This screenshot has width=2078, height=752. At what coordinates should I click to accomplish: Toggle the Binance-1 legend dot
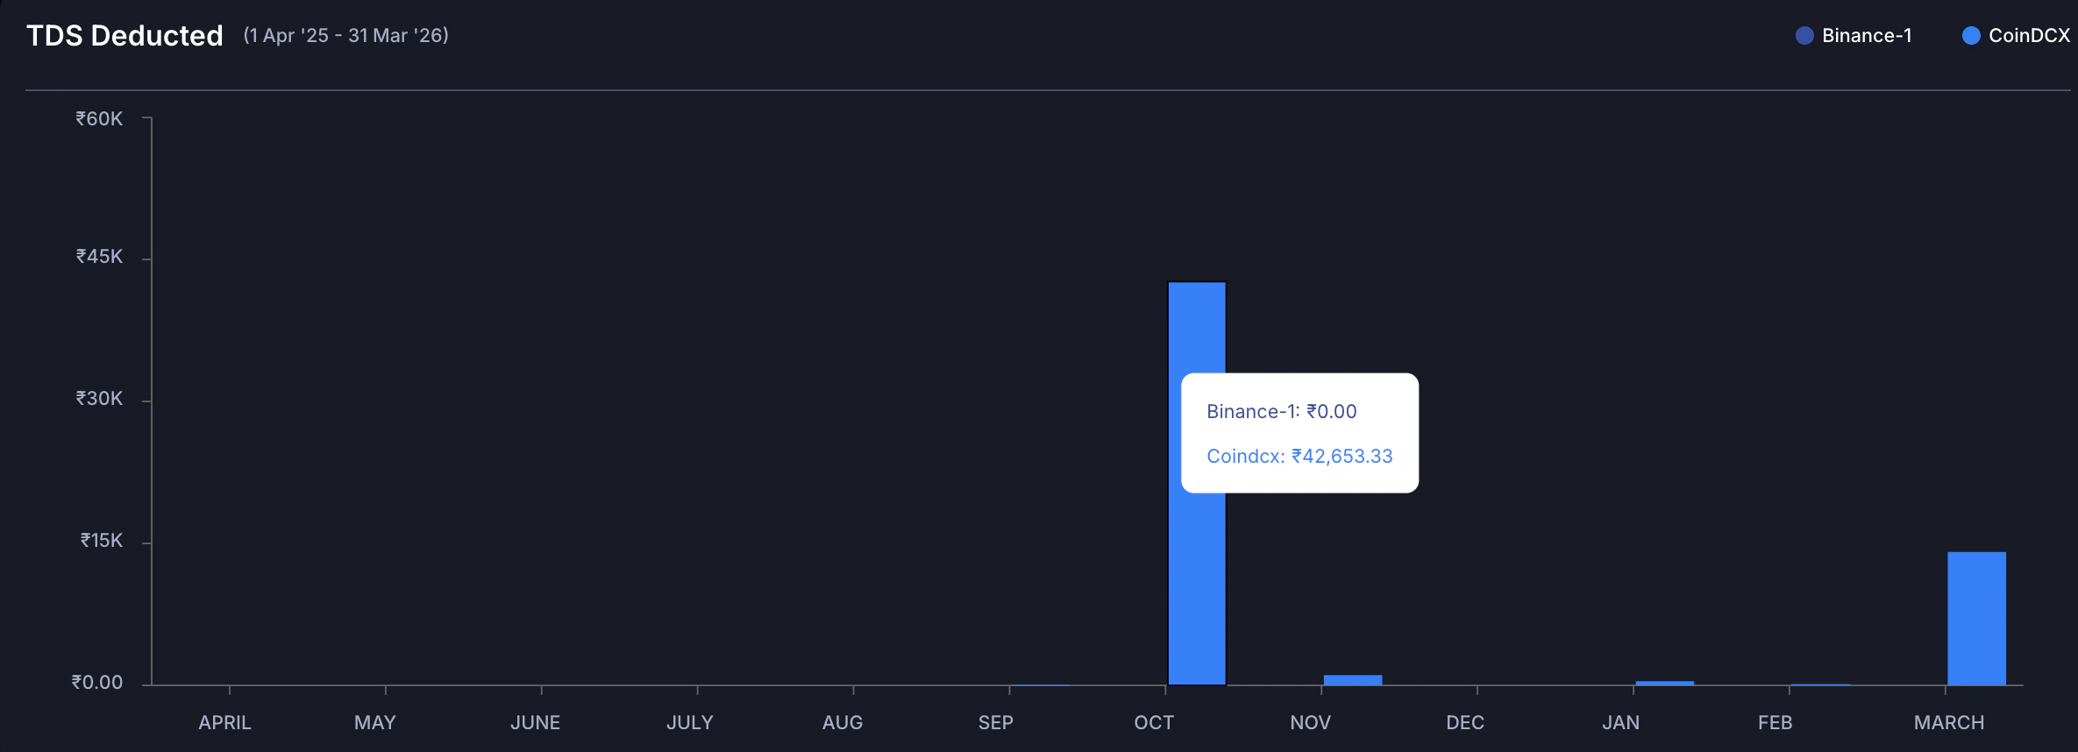1804,36
